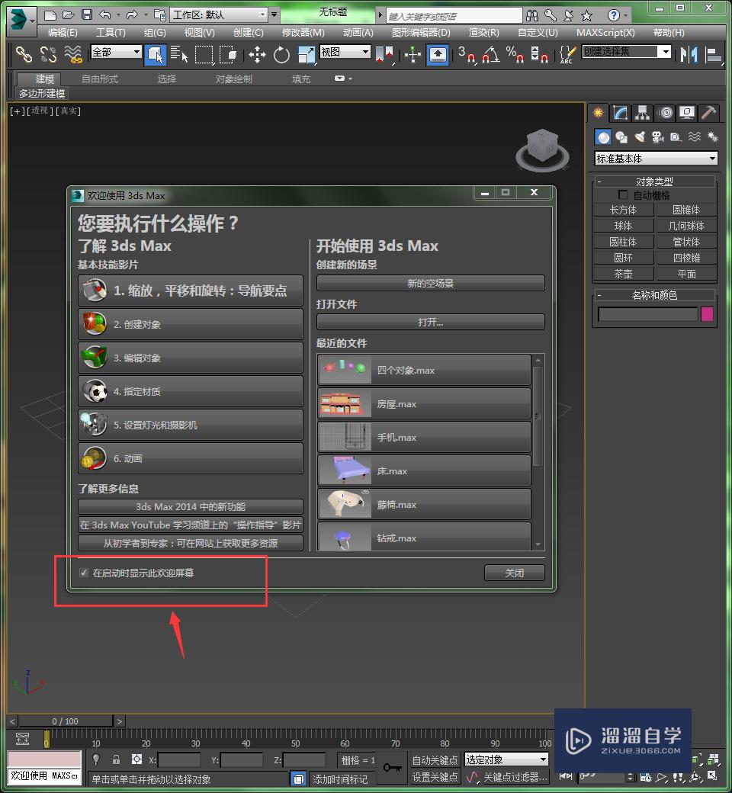
Task: Open the Utilities hammer panel tab
Action: pos(708,113)
